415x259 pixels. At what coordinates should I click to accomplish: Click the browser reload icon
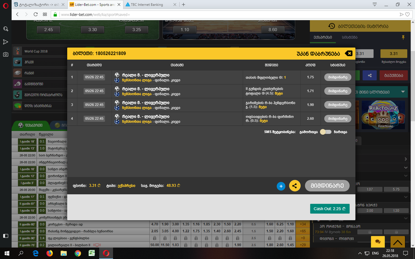click(36, 14)
